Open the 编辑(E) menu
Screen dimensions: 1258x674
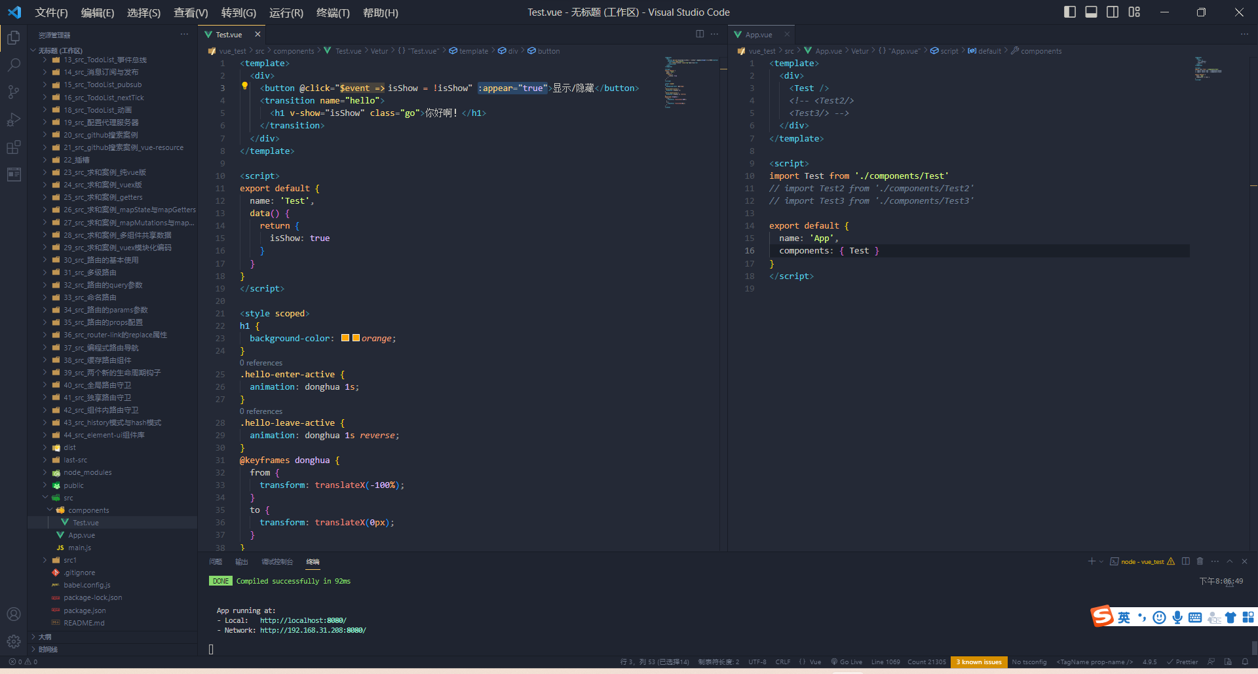pos(97,12)
